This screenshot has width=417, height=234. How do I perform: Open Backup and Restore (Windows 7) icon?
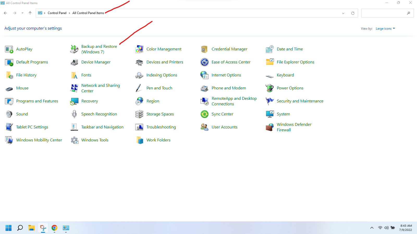[x=74, y=49]
